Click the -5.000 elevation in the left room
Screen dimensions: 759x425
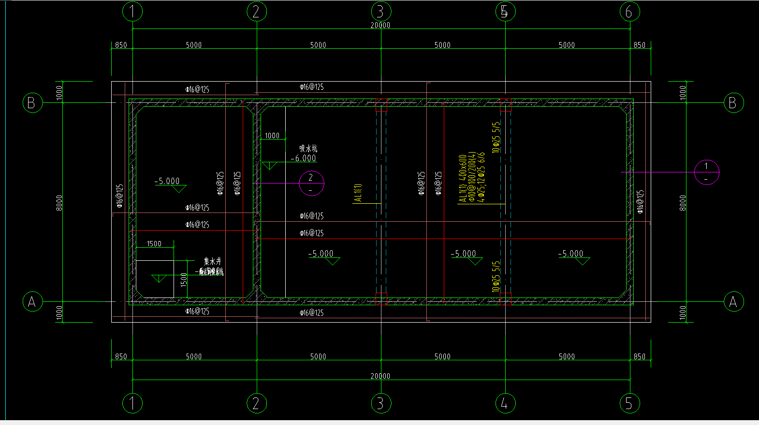[x=167, y=181]
